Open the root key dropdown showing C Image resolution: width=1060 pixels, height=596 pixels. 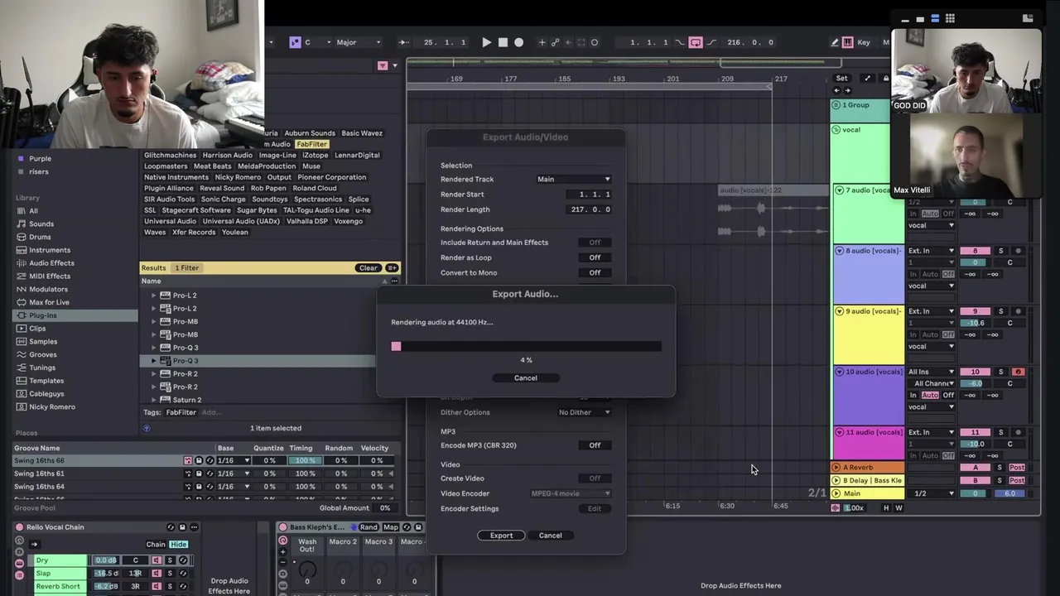tap(319, 42)
